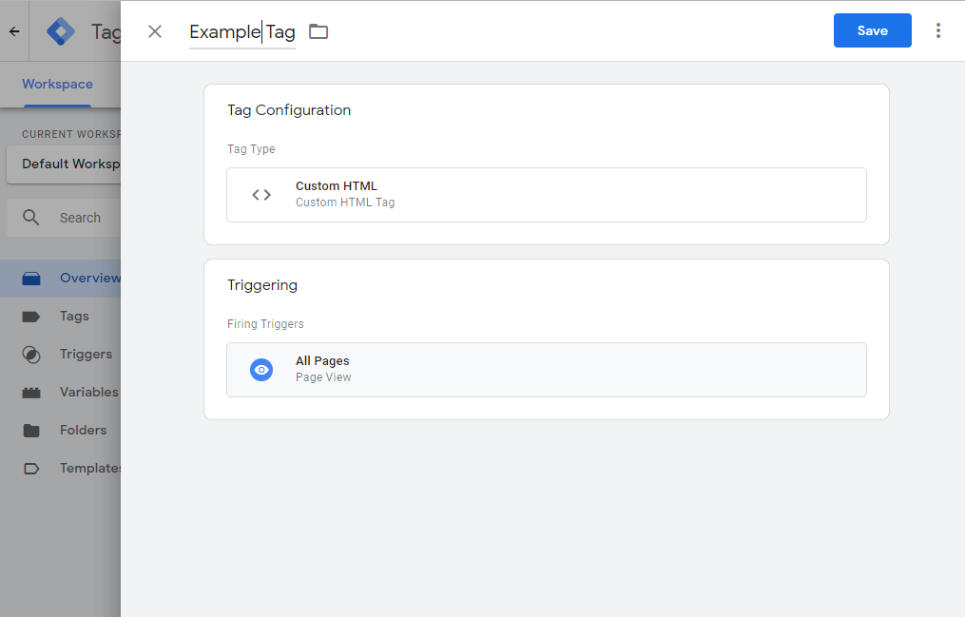Select the All Pages firing trigger
The image size is (965, 617).
[x=546, y=370]
